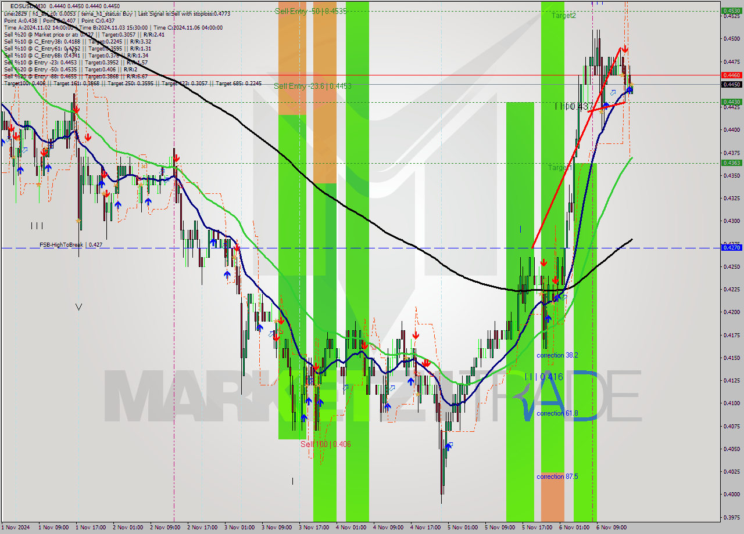Viewport: 744px width, 534px height.
Task: Click the green 0.4530 price tag
Action: coord(731,10)
